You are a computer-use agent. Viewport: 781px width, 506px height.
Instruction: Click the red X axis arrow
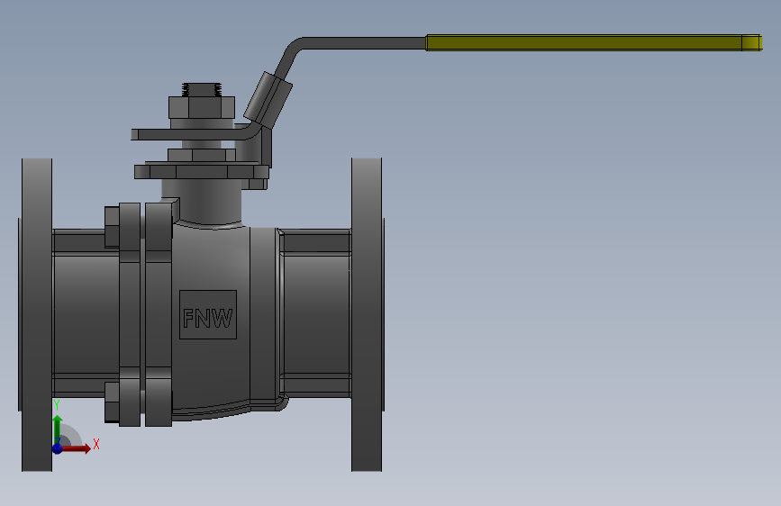pyautogui.click(x=77, y=448)
